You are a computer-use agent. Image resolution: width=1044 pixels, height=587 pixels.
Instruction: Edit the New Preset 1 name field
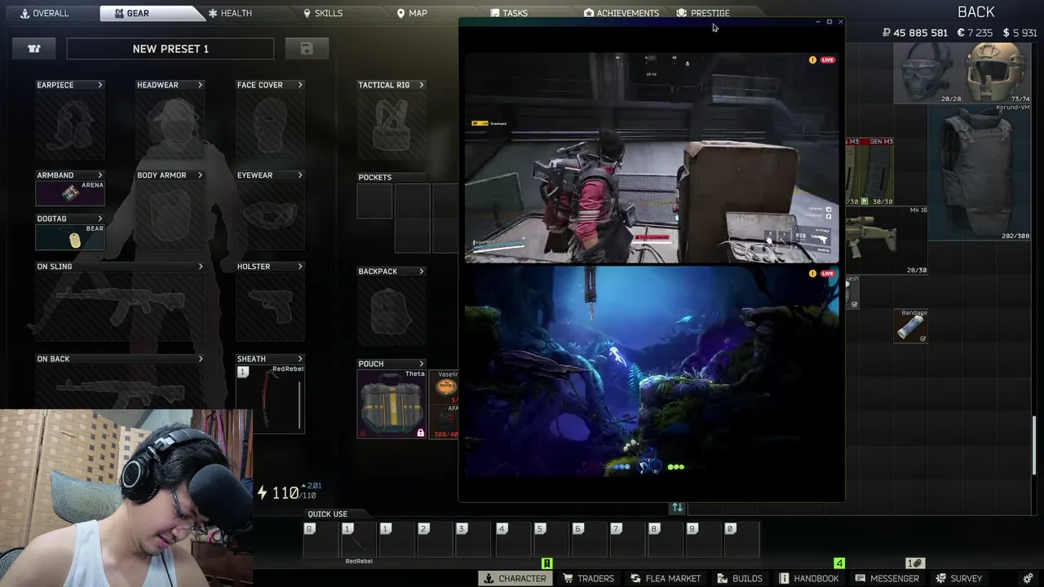click(x=170, y=49)
